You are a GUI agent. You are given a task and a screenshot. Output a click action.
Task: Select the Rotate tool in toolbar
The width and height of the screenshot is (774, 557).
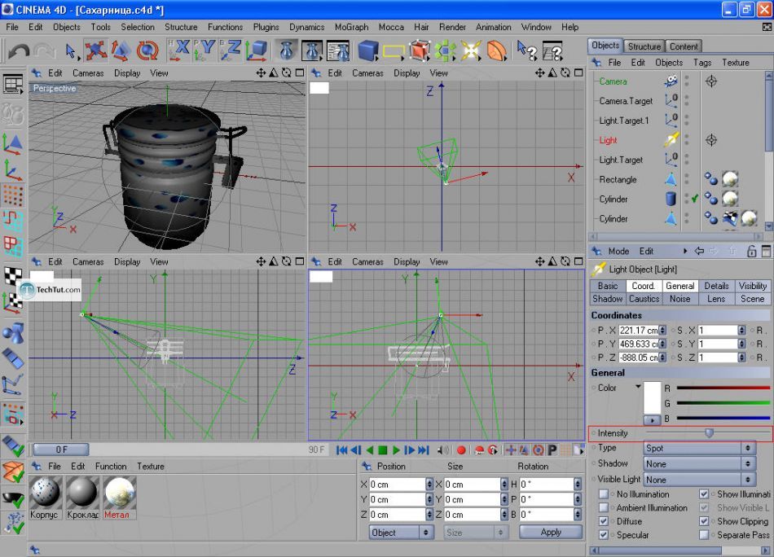pyautogui.click(x=147, y=51)
